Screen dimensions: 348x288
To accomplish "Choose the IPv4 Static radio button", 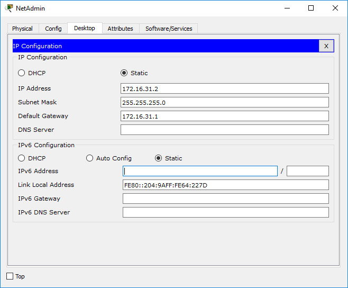I will point(124,73).
